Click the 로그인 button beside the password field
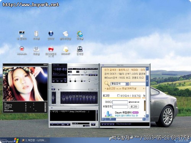This screenshot has height=143, width=191. click(134, 106)
